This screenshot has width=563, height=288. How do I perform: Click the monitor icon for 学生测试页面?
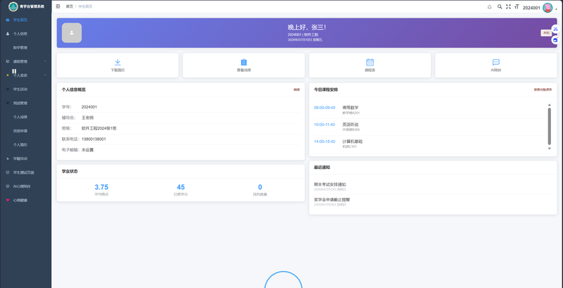click(8, 173)
